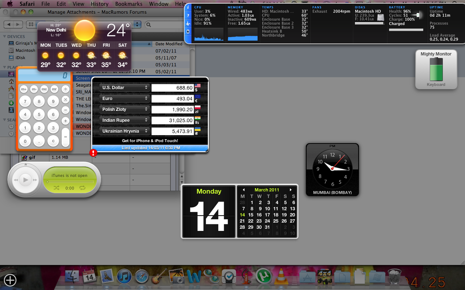This screenshot has width=465, height=290.
Task: Select iDisk in Finder sidebar
Action: pos(20,58)
